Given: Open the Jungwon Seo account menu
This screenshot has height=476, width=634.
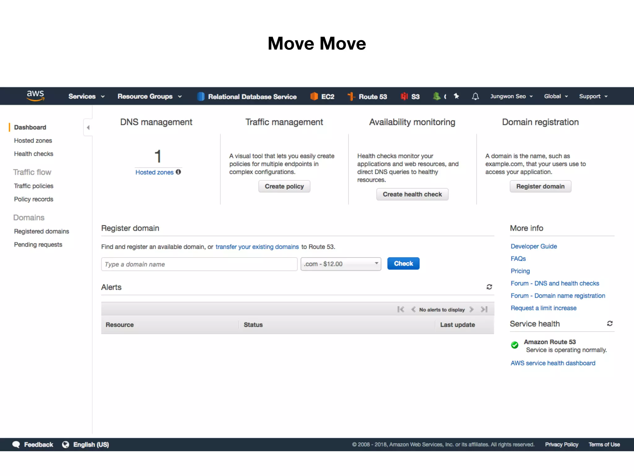Looking at the screenshot, I should click(511, 96).
